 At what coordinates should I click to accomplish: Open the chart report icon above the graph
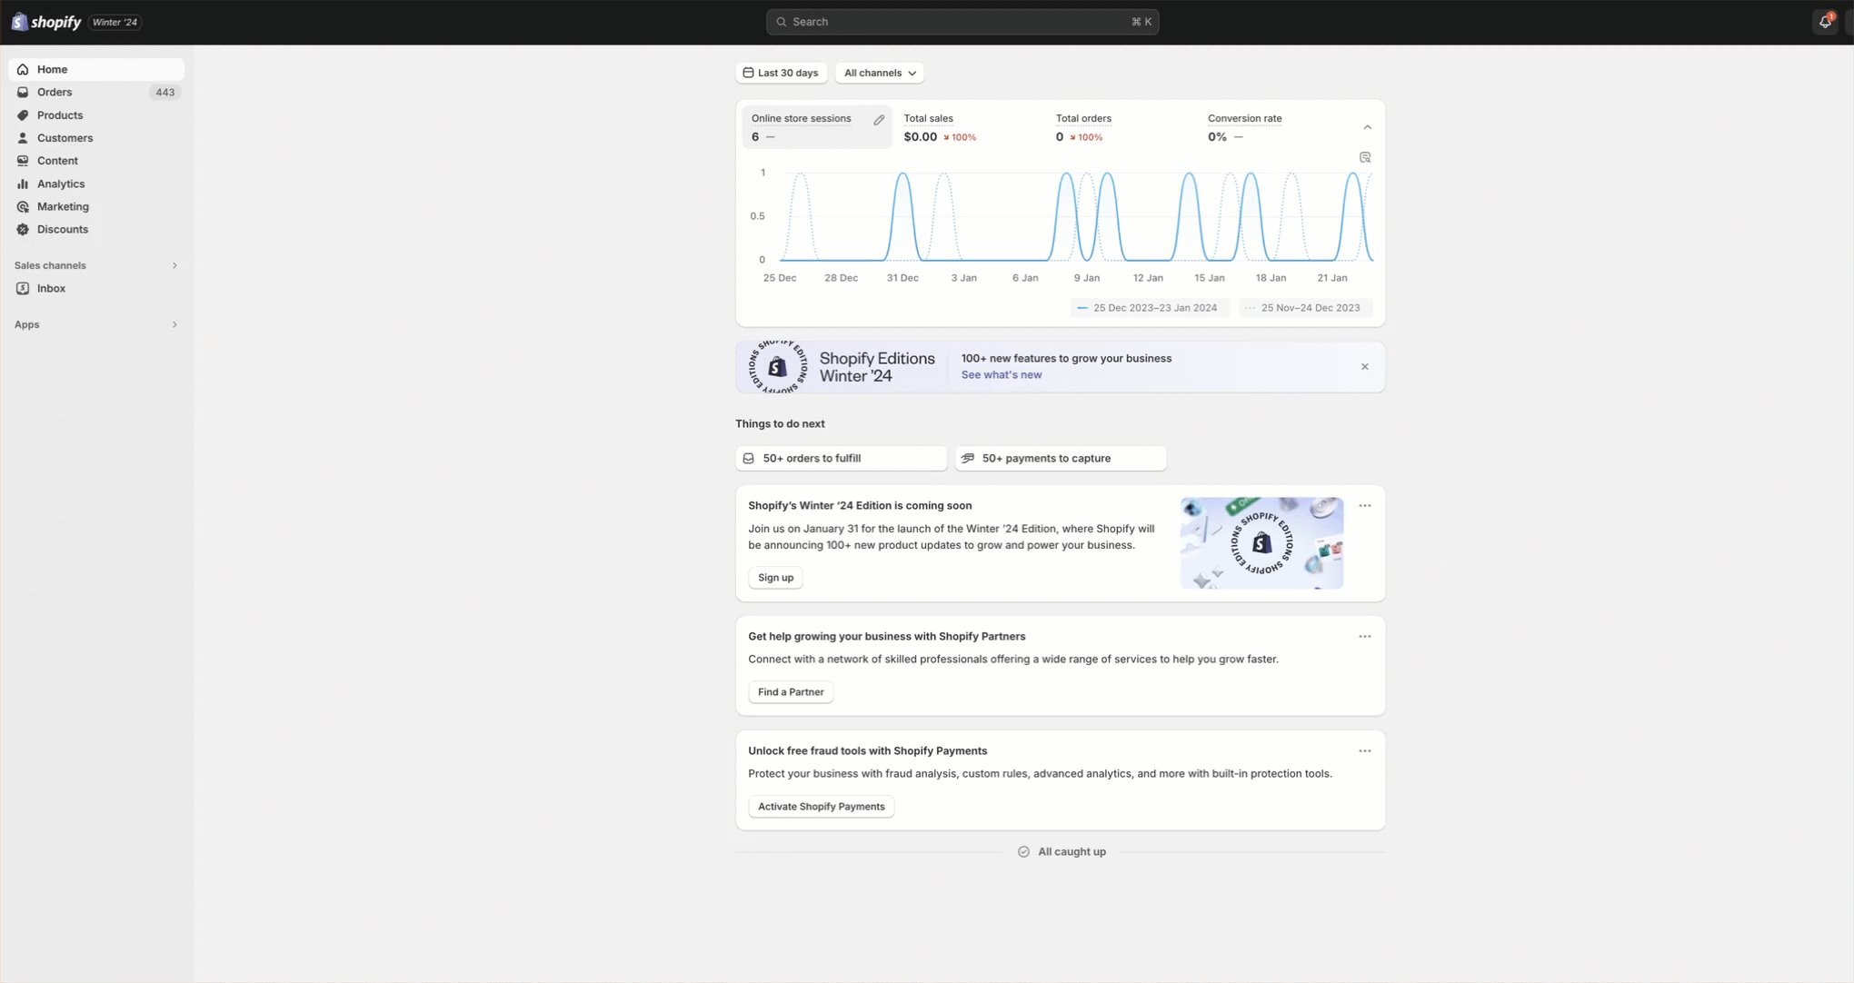tap(1365, 157)
